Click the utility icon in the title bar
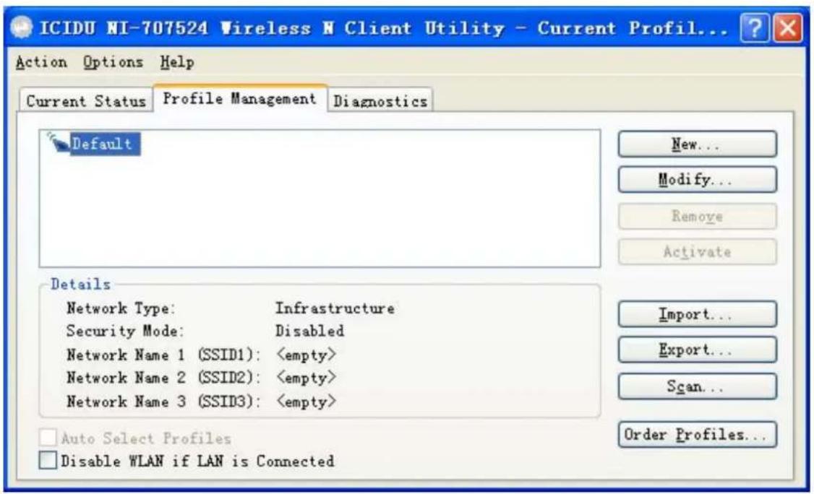The width and height of the screenshot is (814, 494). pyautogui.click(x=22, y=27)
